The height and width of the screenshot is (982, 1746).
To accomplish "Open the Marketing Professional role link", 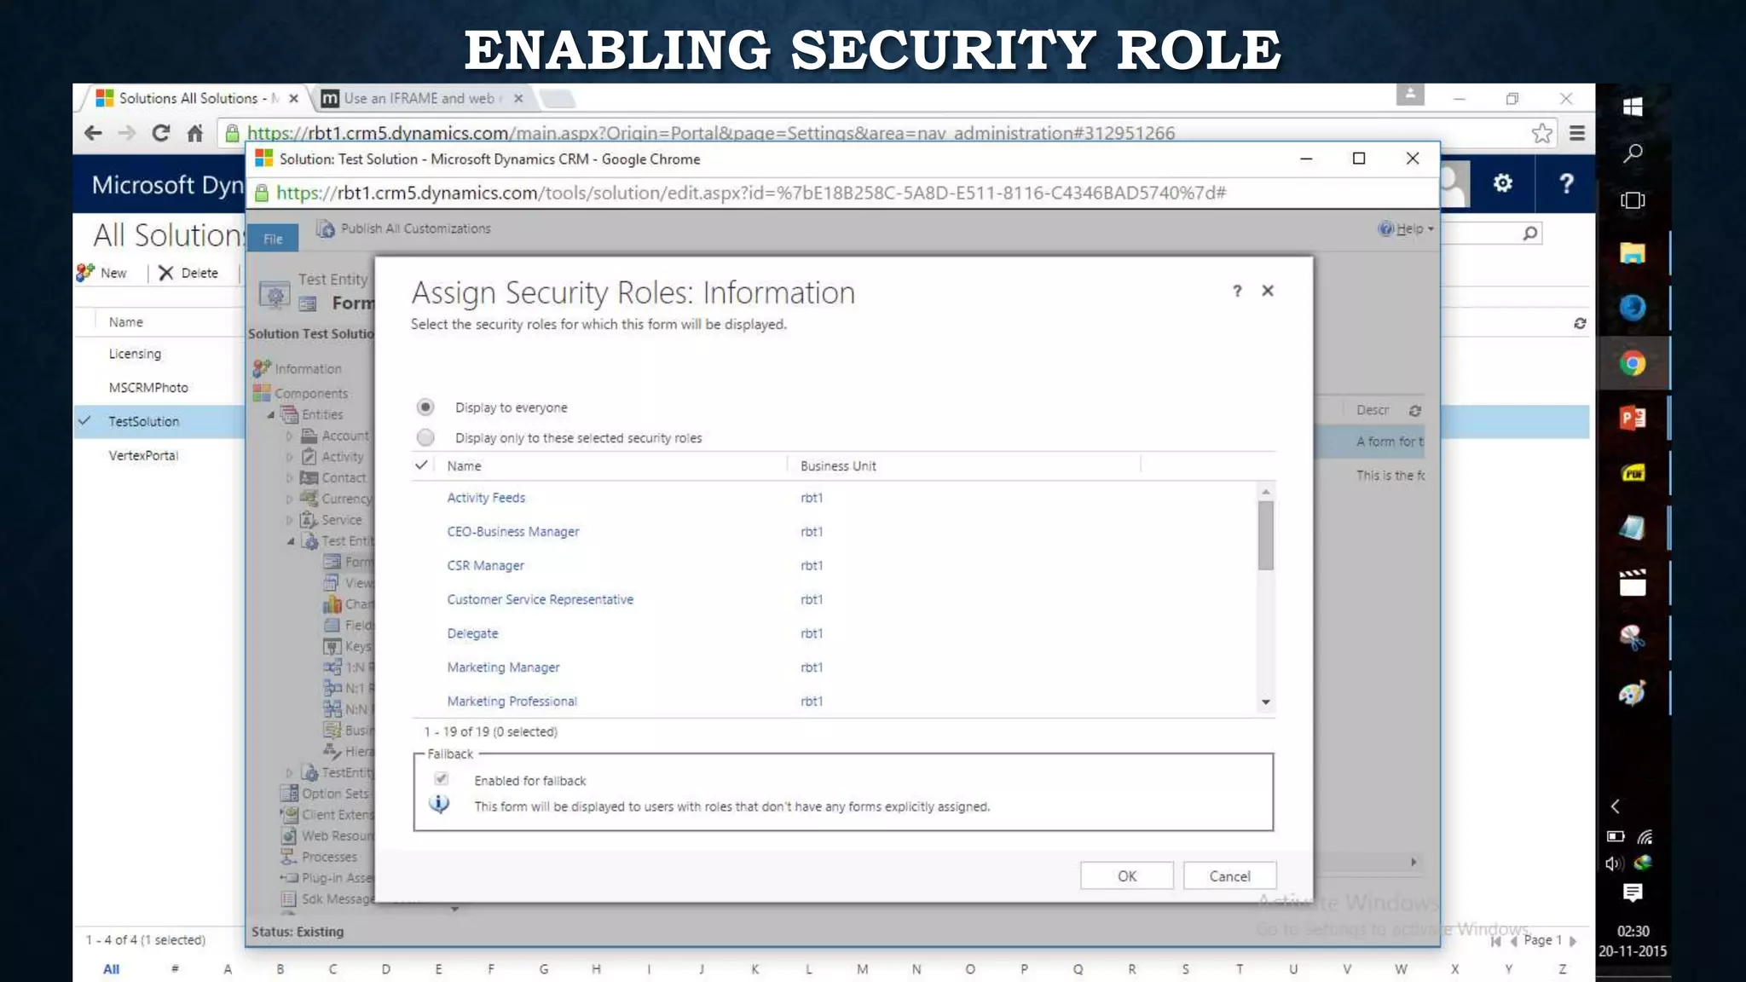I will click(x=512, y=702).
